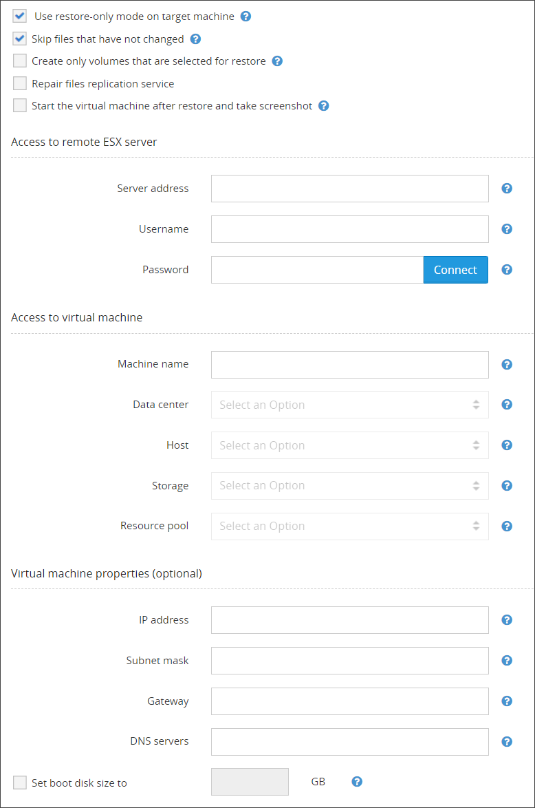Image resolution: width=535 pixels, height=808 pixels.
Task: Uncheck Use restore-only mode on target machine
Action: [x=20, y=17]
